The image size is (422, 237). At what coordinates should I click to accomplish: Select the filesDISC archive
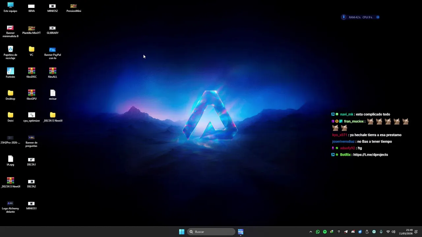[32, 73]
